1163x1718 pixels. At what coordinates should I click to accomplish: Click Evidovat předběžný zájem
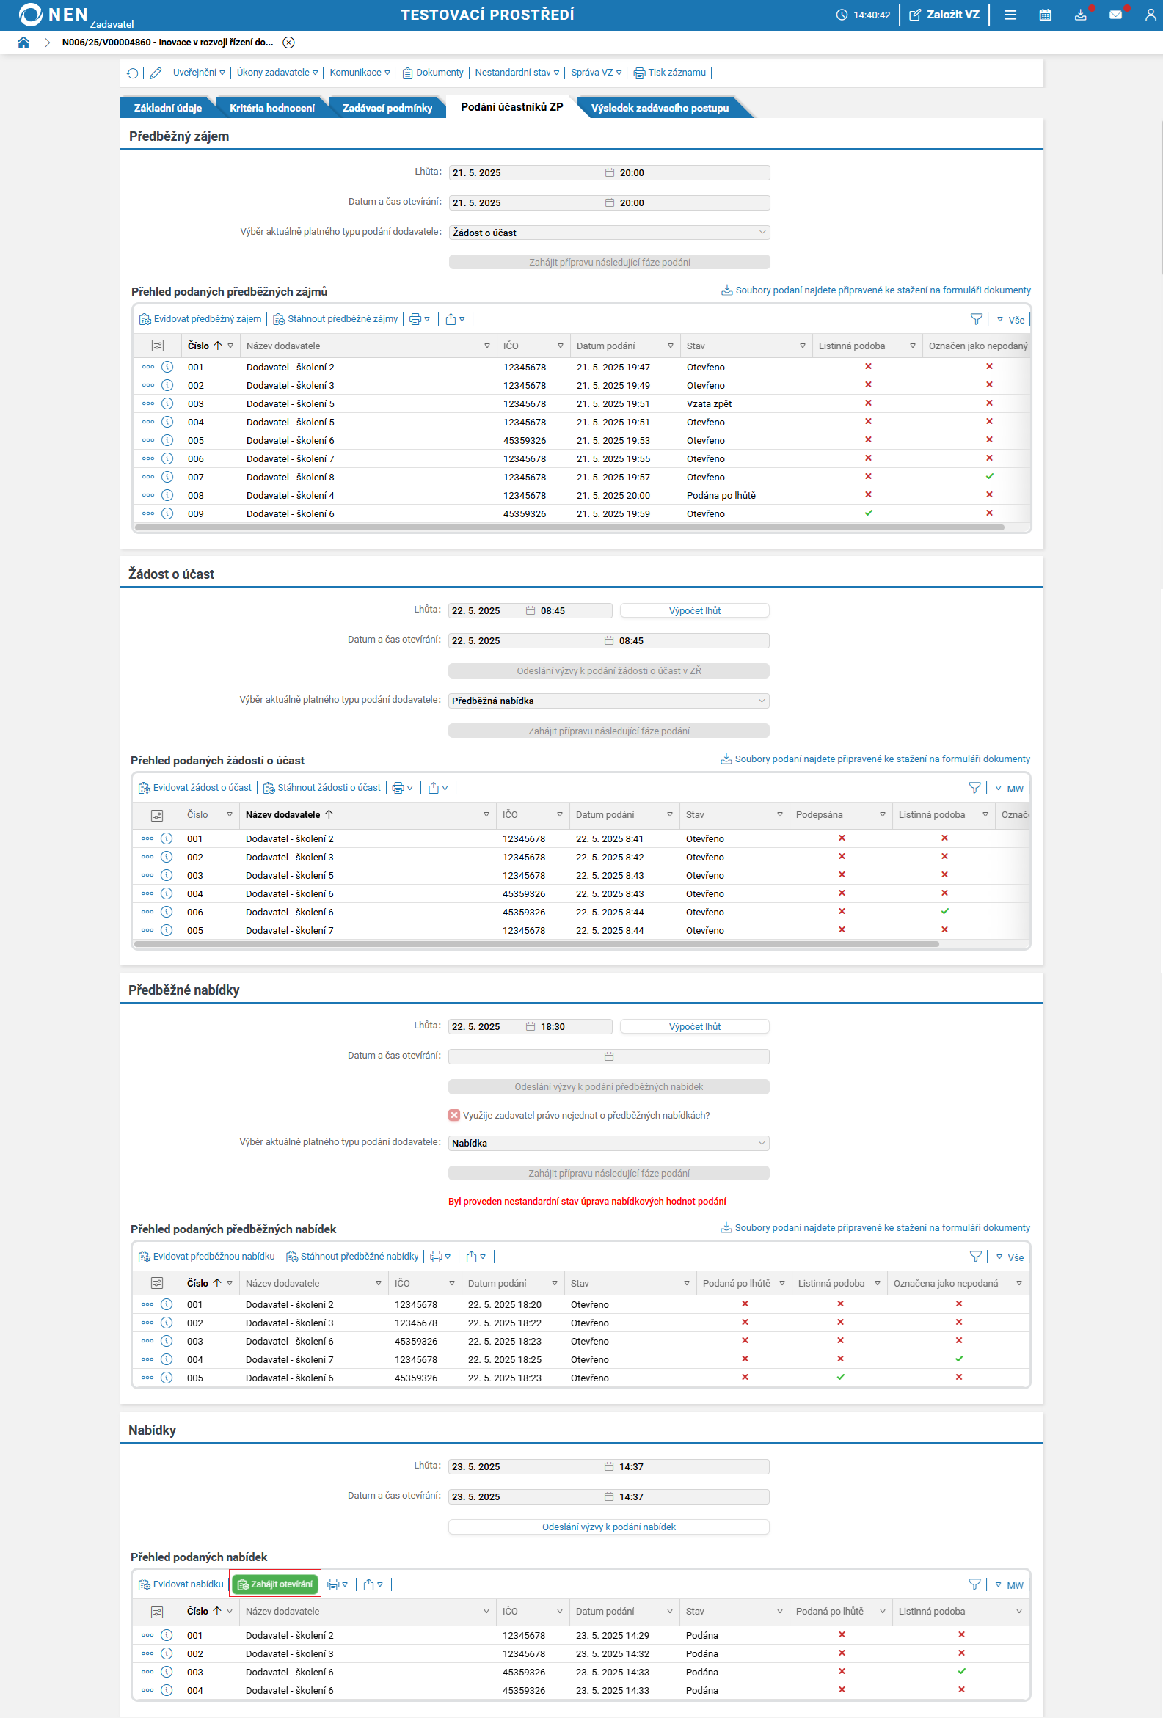click(200, 319)
